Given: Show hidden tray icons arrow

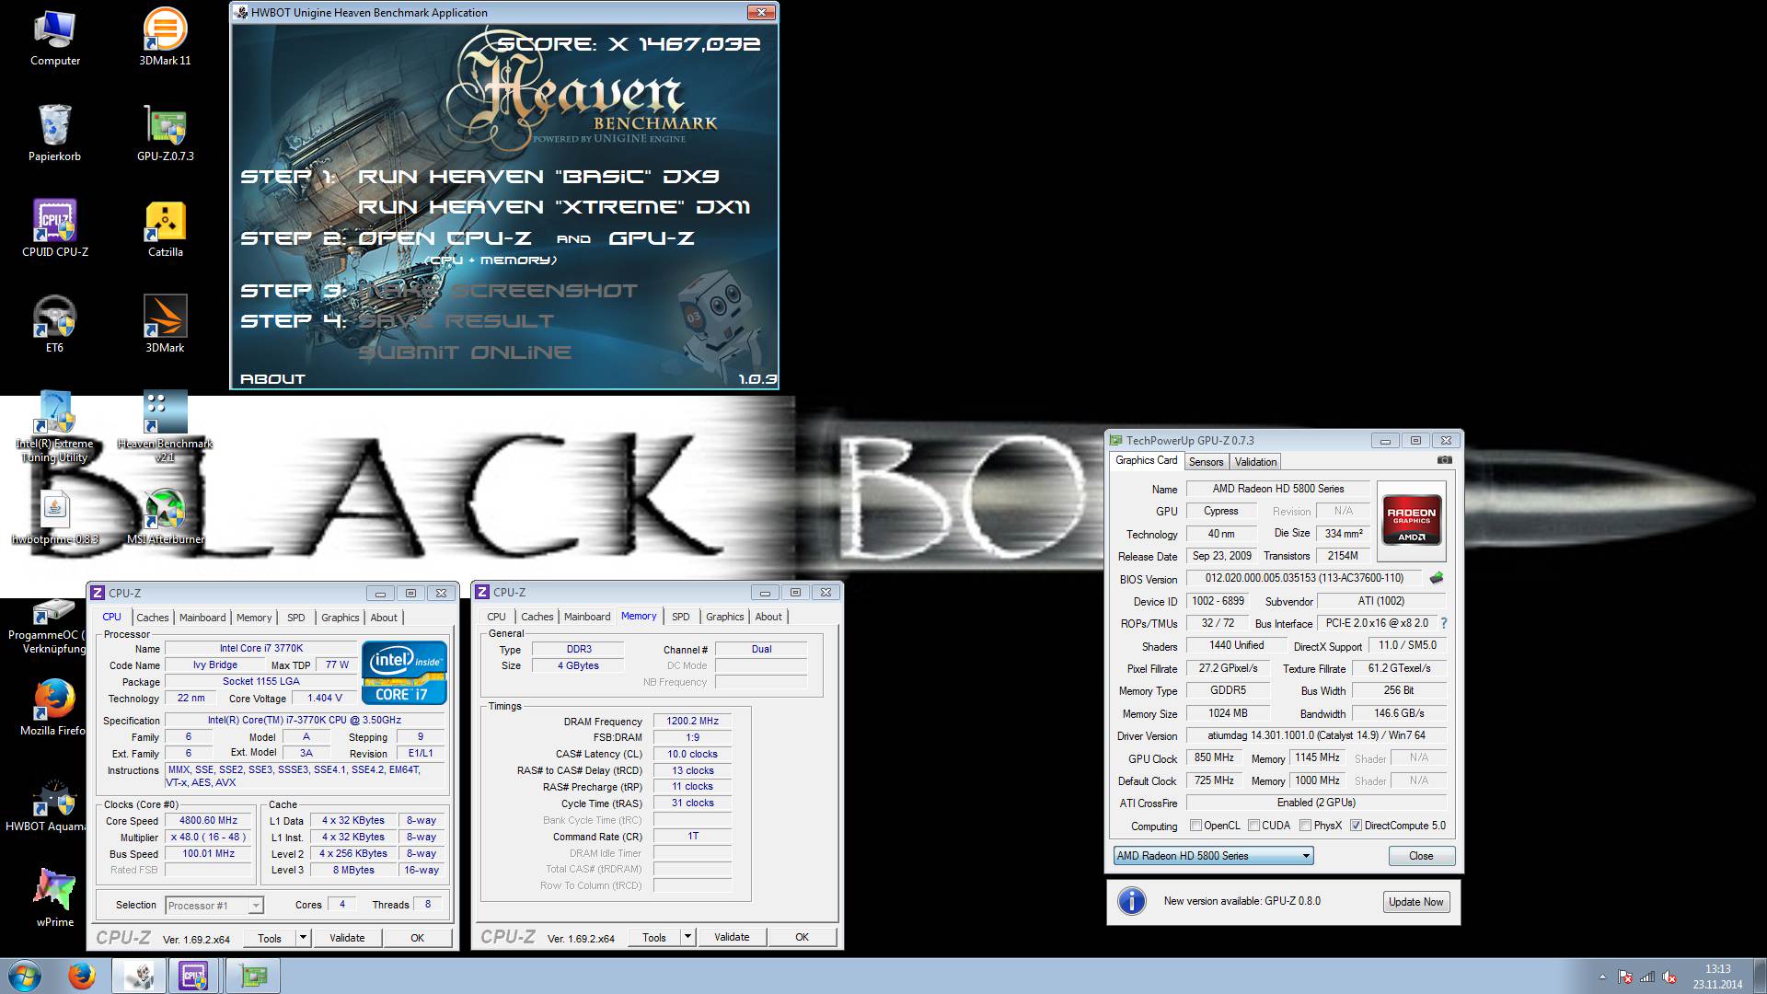Looking at the screenshot, I should click(x=1602, y=977).
